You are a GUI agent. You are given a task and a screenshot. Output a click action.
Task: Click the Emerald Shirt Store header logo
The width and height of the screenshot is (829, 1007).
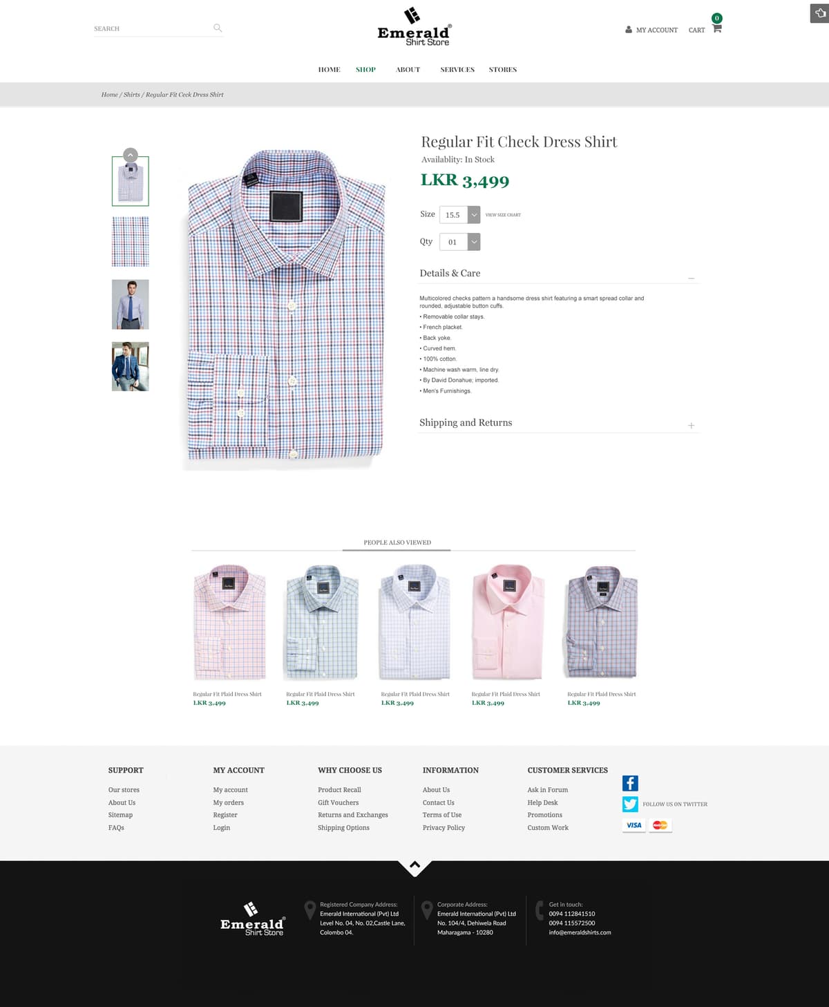coord(414,27)
